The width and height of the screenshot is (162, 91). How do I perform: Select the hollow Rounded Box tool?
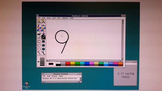pos(39,45)
